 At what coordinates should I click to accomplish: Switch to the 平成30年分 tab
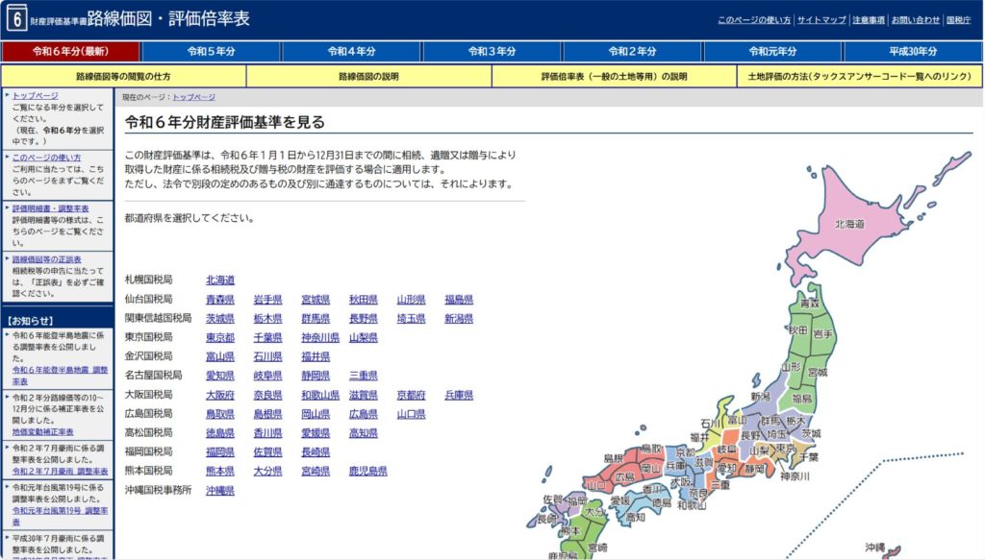[x=913, y=51]
